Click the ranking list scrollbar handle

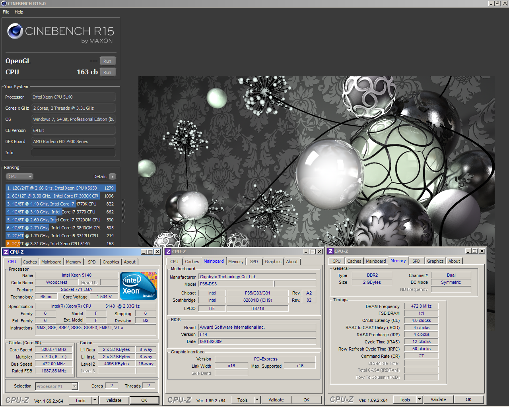(x=123, y=211)
